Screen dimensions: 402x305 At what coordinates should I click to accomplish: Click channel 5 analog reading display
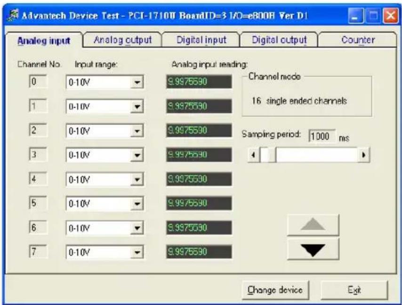click(199, 203)
